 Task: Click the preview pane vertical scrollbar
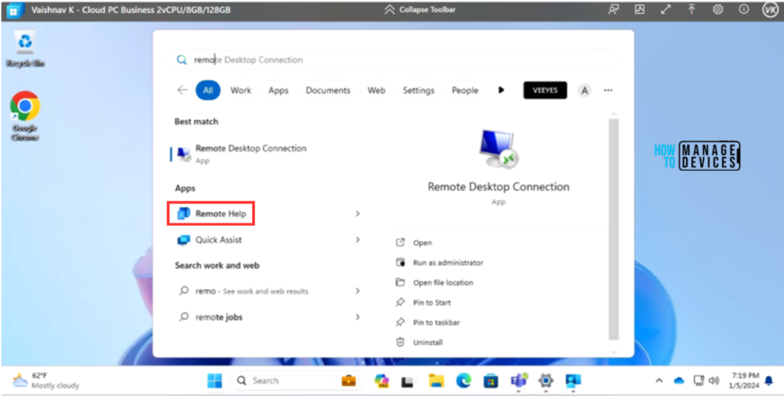coord(614,229)
